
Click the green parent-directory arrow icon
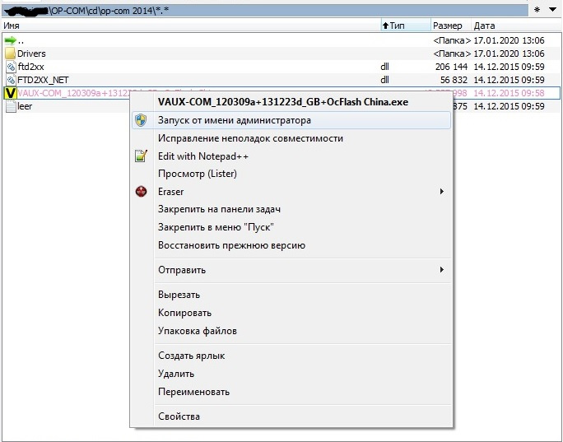coord(11,40)
